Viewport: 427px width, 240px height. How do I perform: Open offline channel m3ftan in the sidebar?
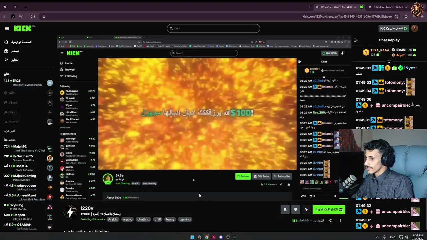(x=28, y=122)
